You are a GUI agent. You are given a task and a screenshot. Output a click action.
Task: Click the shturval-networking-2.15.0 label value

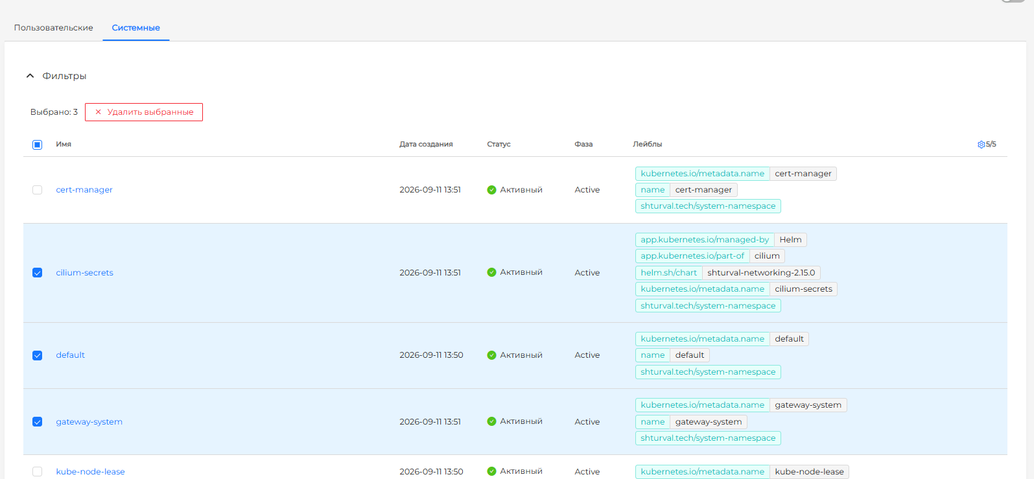(761, 273)
